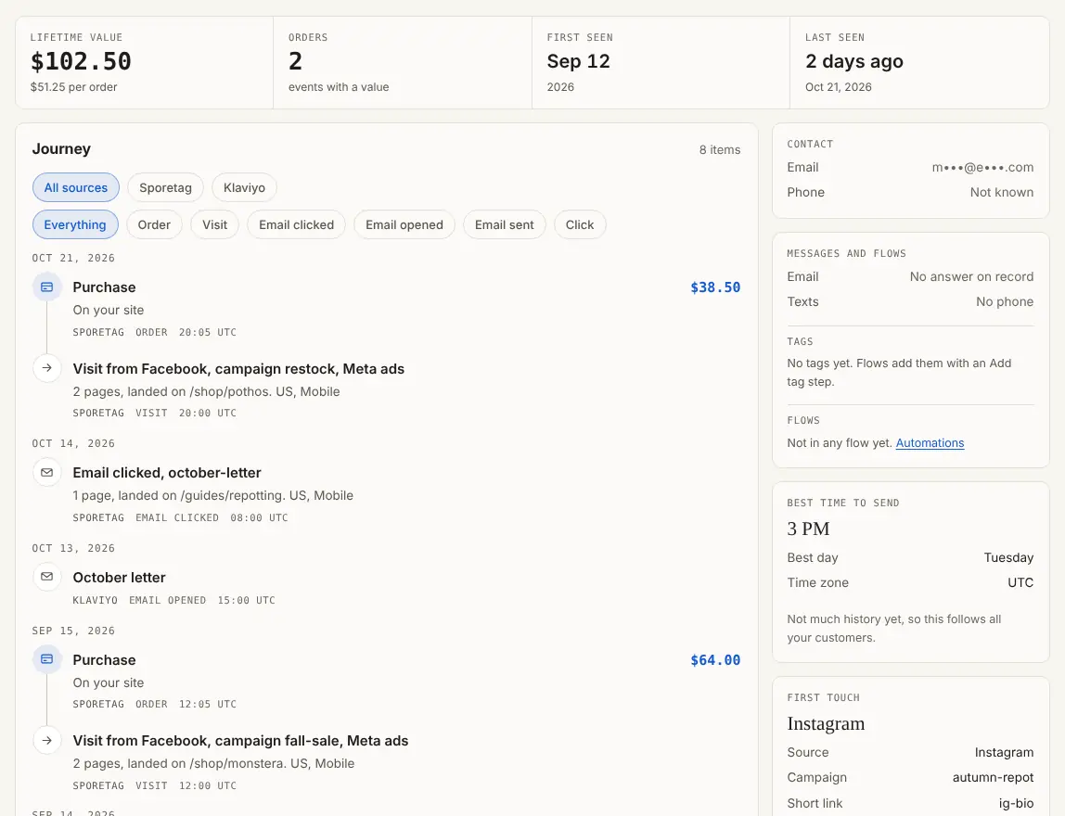Click the First Seen Sep 12 value
This screenshot has height=816, width=1065.
[579, 61]
